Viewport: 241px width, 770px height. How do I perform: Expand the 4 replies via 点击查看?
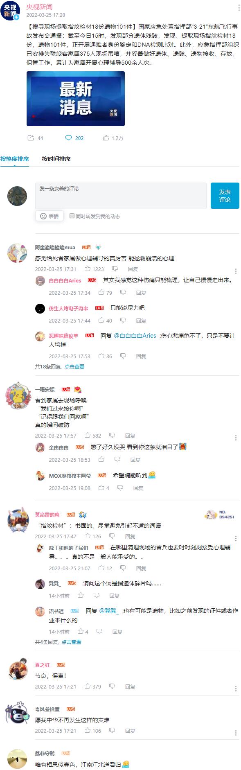coord(71,642)
